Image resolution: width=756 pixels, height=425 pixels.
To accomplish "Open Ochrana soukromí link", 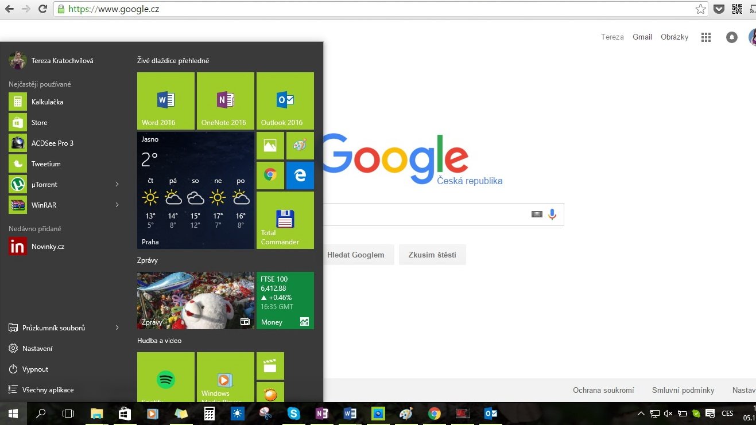I will pyautogui.click(x=603, y=391).
